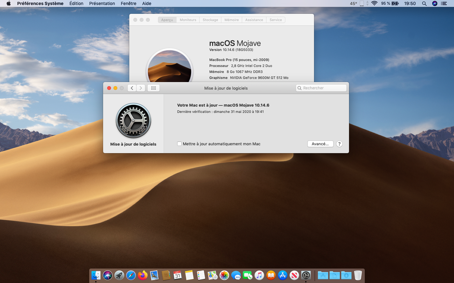The image size is (454, 283).
Task: Open Reminders list icon in Dock
Action: tap(201, 275)
